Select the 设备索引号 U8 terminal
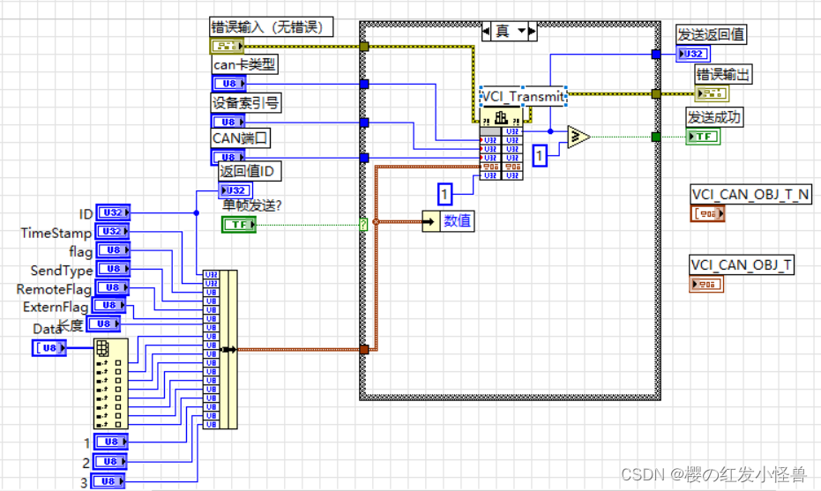Viewport: 821px width, 491px height. [x=228, y=122]
